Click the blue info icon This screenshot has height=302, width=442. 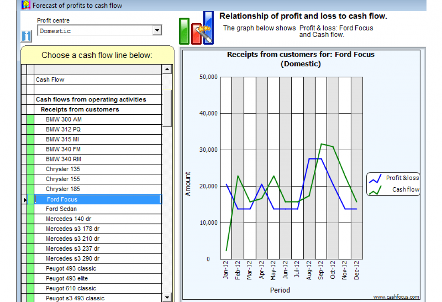click(26, 36)
